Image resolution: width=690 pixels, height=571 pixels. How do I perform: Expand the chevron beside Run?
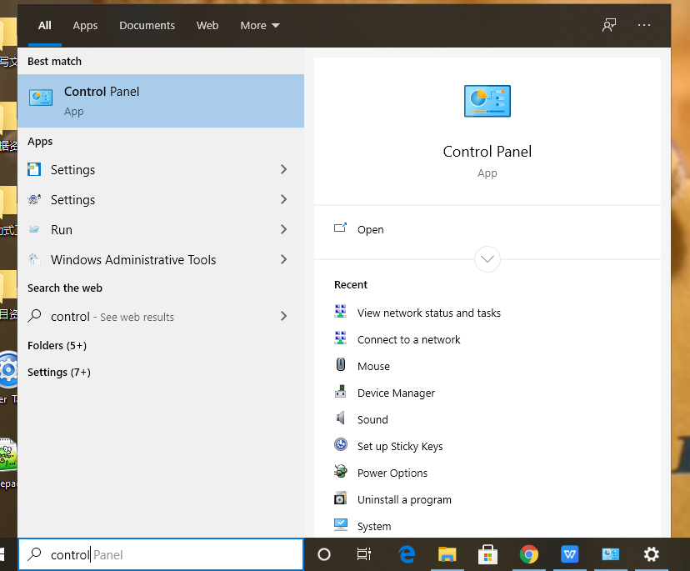tap(284, 229)
